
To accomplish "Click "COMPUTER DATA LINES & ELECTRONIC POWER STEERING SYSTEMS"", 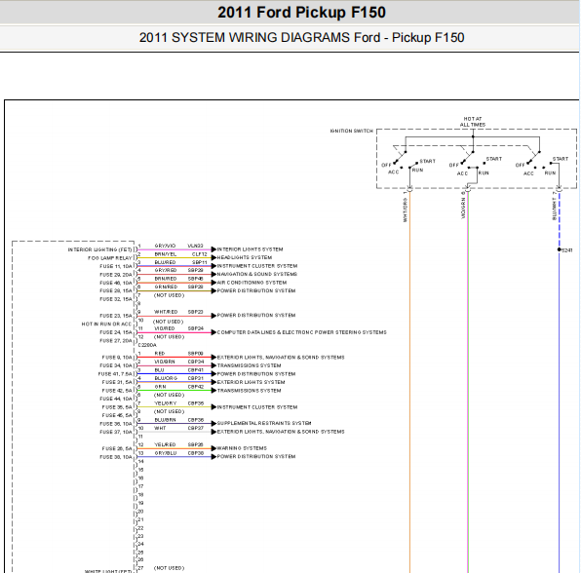I will pos(302,332).
